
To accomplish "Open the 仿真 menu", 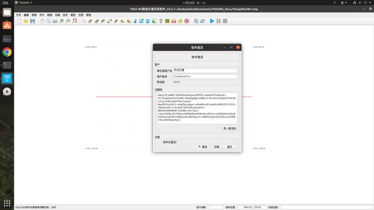I will (81, 15).
